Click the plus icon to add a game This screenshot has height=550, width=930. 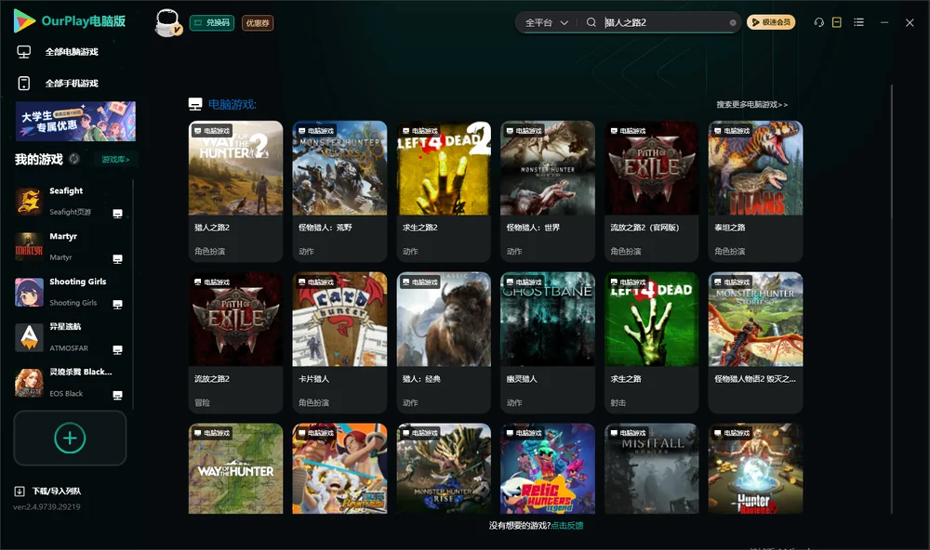[70, 438]
